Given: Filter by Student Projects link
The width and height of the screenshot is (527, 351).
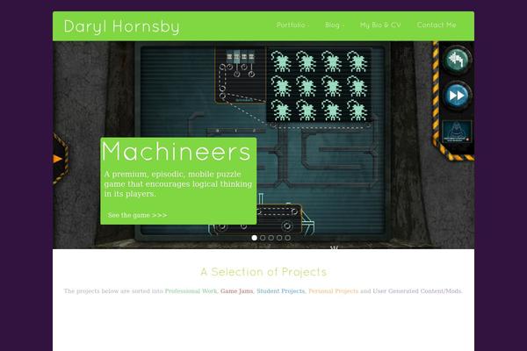Looking at the screenshot, I should 281,290.
